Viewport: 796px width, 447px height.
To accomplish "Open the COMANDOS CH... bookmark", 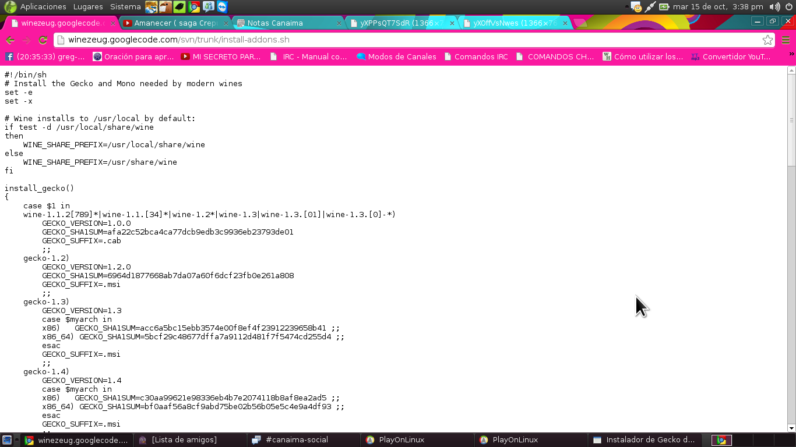I will 555,57.
